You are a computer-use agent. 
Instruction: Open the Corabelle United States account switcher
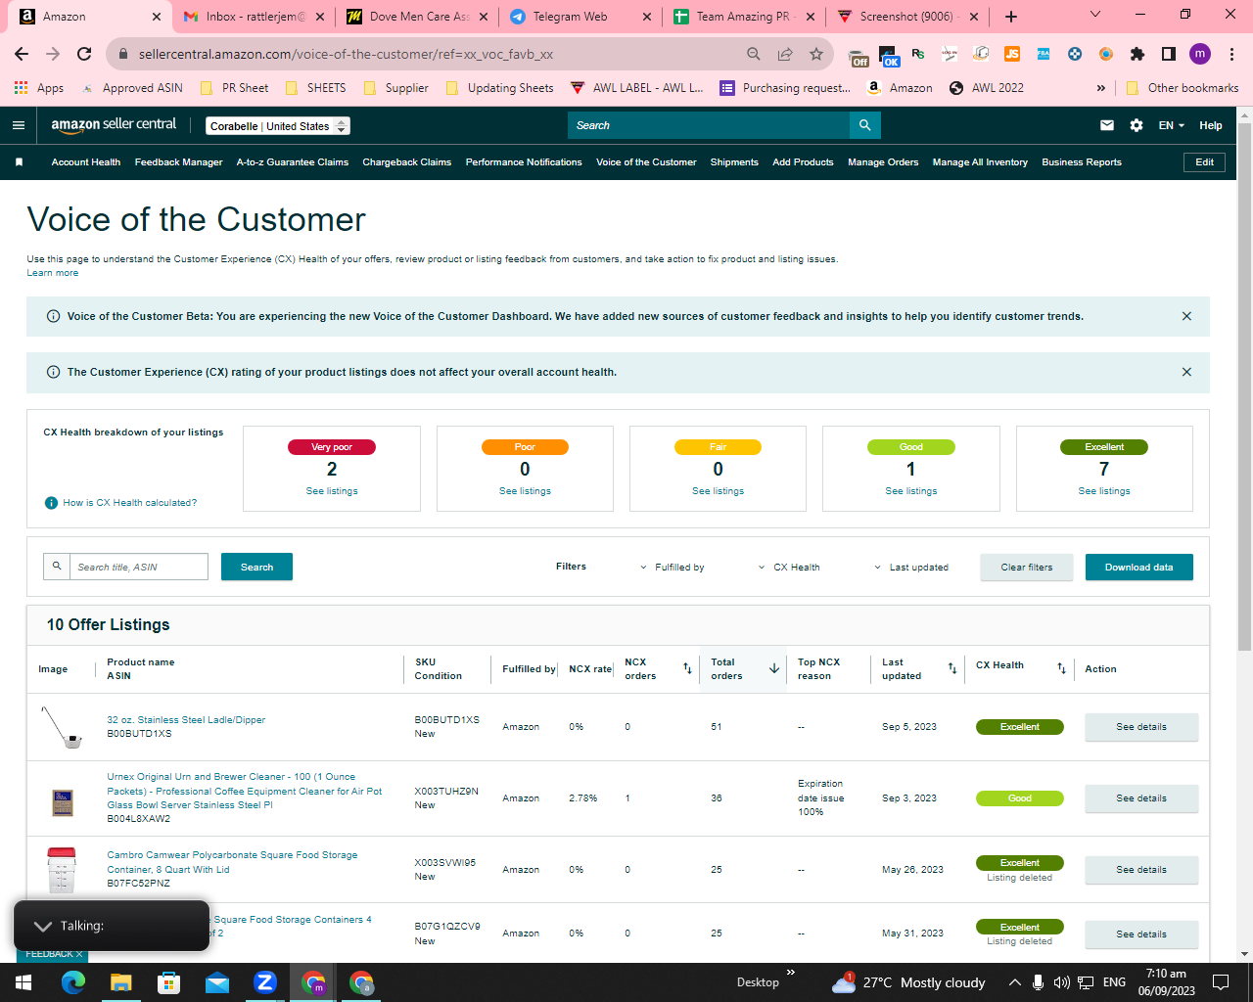point(278,126)
